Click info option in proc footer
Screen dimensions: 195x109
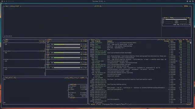click(99, 104)
